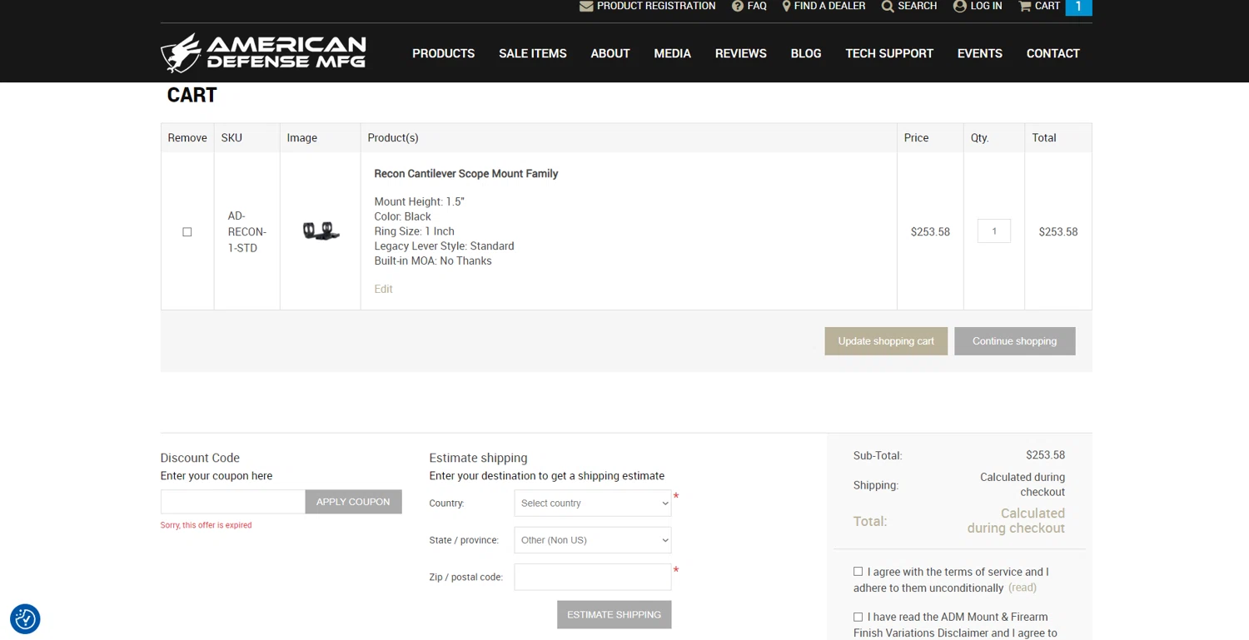Go to Sale Items in the navigation
This screenshot has height=640, width=1249.
tap(533, 53)
